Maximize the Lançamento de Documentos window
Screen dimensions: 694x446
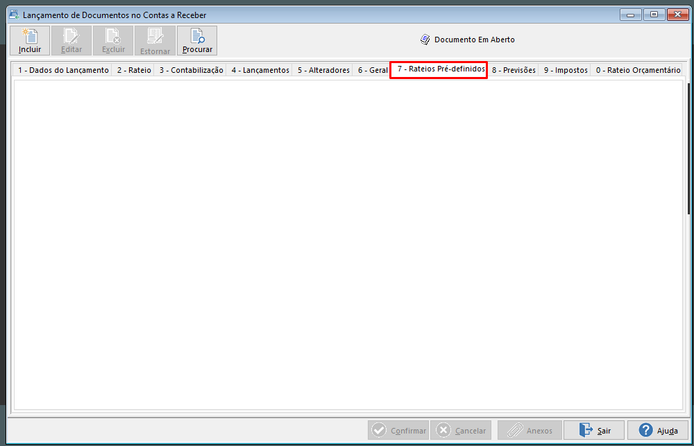pyautogui.click(x=654, y=15)
